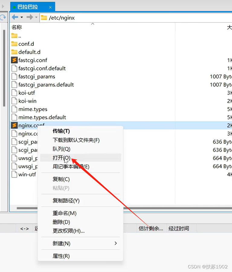Screen dimensions: 232x272
Task: Select the mime.types.default file icon
Action: [x=14, y=117]
